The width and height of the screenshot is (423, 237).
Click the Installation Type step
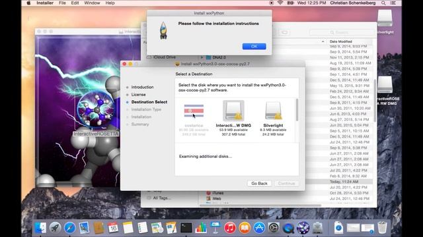(x=146, y=109)
